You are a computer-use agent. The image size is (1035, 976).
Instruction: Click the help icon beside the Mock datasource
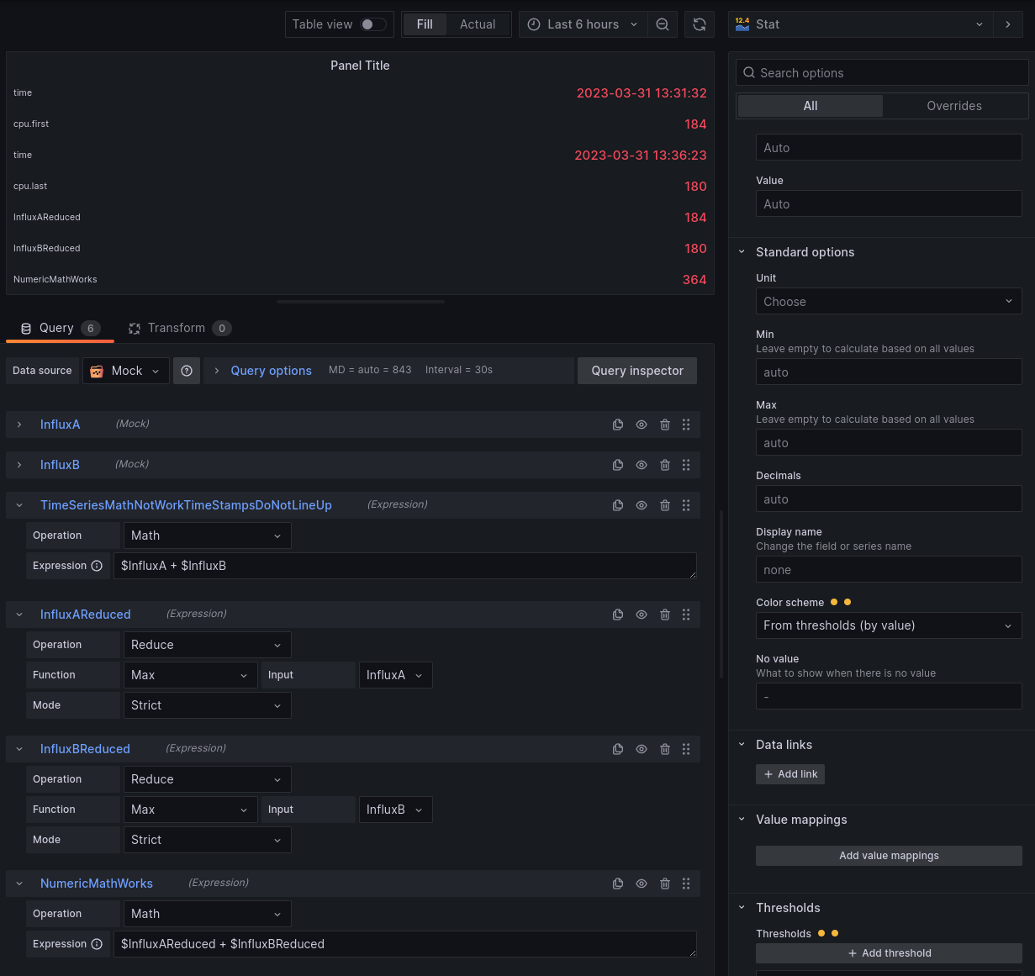click(186, 371)
